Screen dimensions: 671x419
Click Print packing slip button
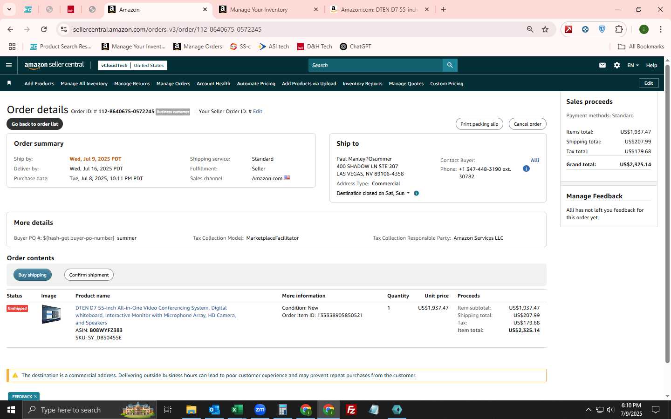[479, 124]
